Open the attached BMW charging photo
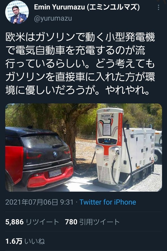167x251 pixels. (83, 147)
